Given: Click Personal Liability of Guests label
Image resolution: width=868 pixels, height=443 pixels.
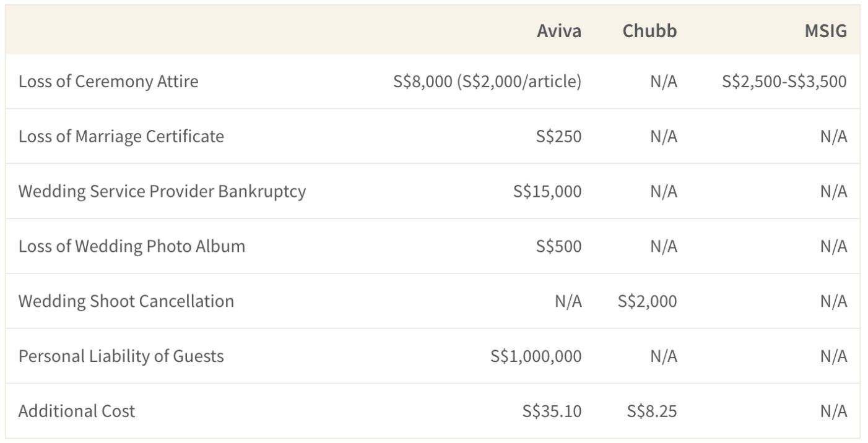Looking at the screenshot, I should (x=121, y=356).
